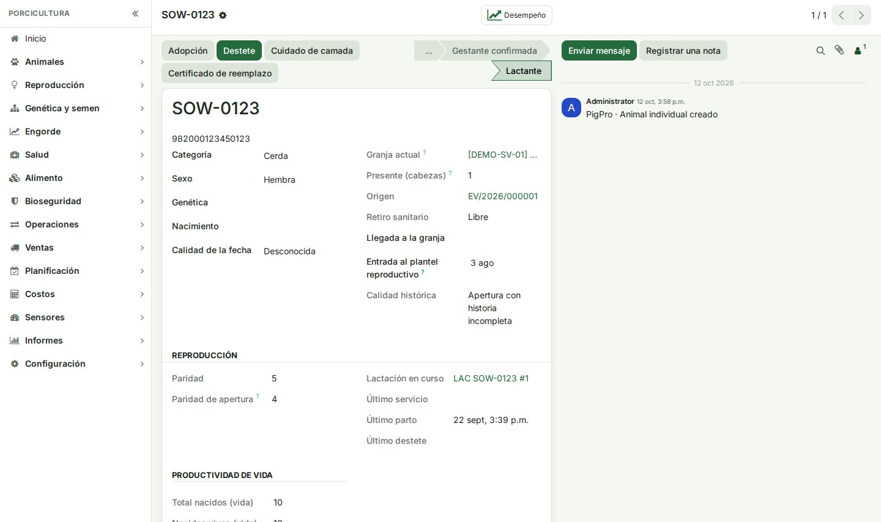Expand the Reproducción menu chevron
Viewport: 881px width, 522px height.
point(142,85)
